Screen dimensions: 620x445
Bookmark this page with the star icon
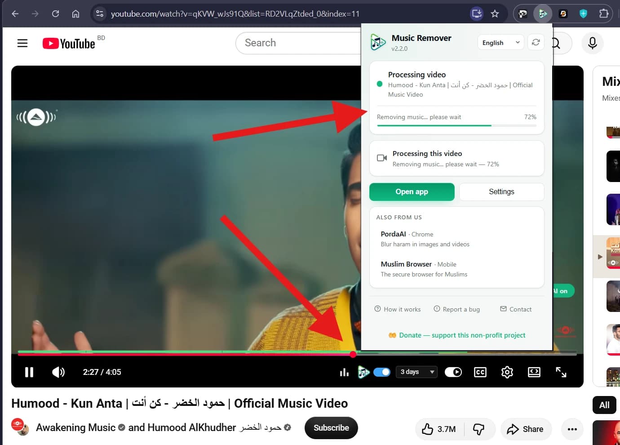(x=495, y=14)
